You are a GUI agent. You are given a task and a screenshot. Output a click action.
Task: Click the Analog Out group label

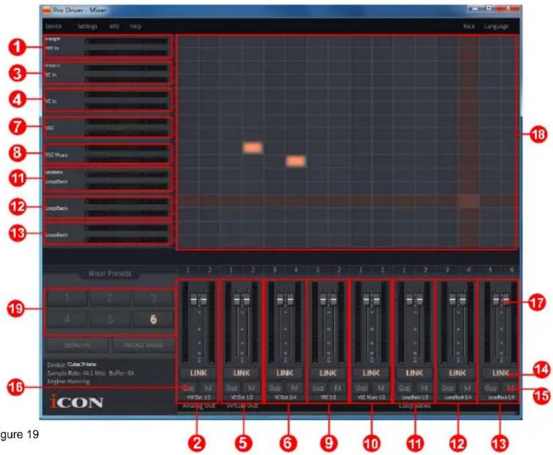[198, 406]
